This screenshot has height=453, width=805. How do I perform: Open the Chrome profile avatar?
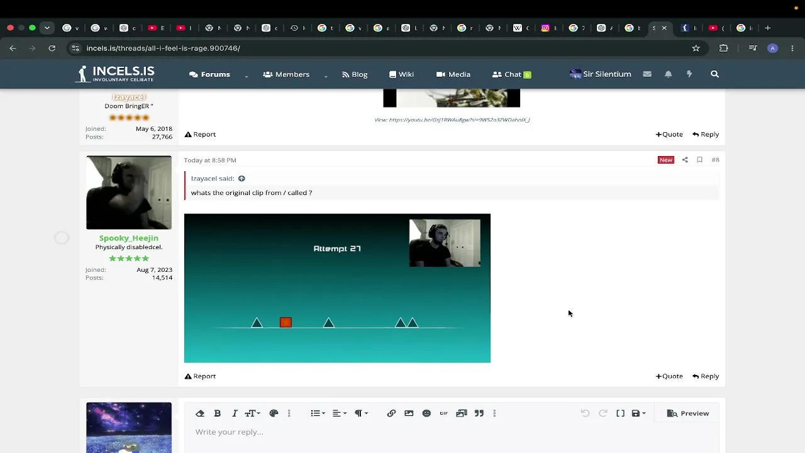point(773,48)
